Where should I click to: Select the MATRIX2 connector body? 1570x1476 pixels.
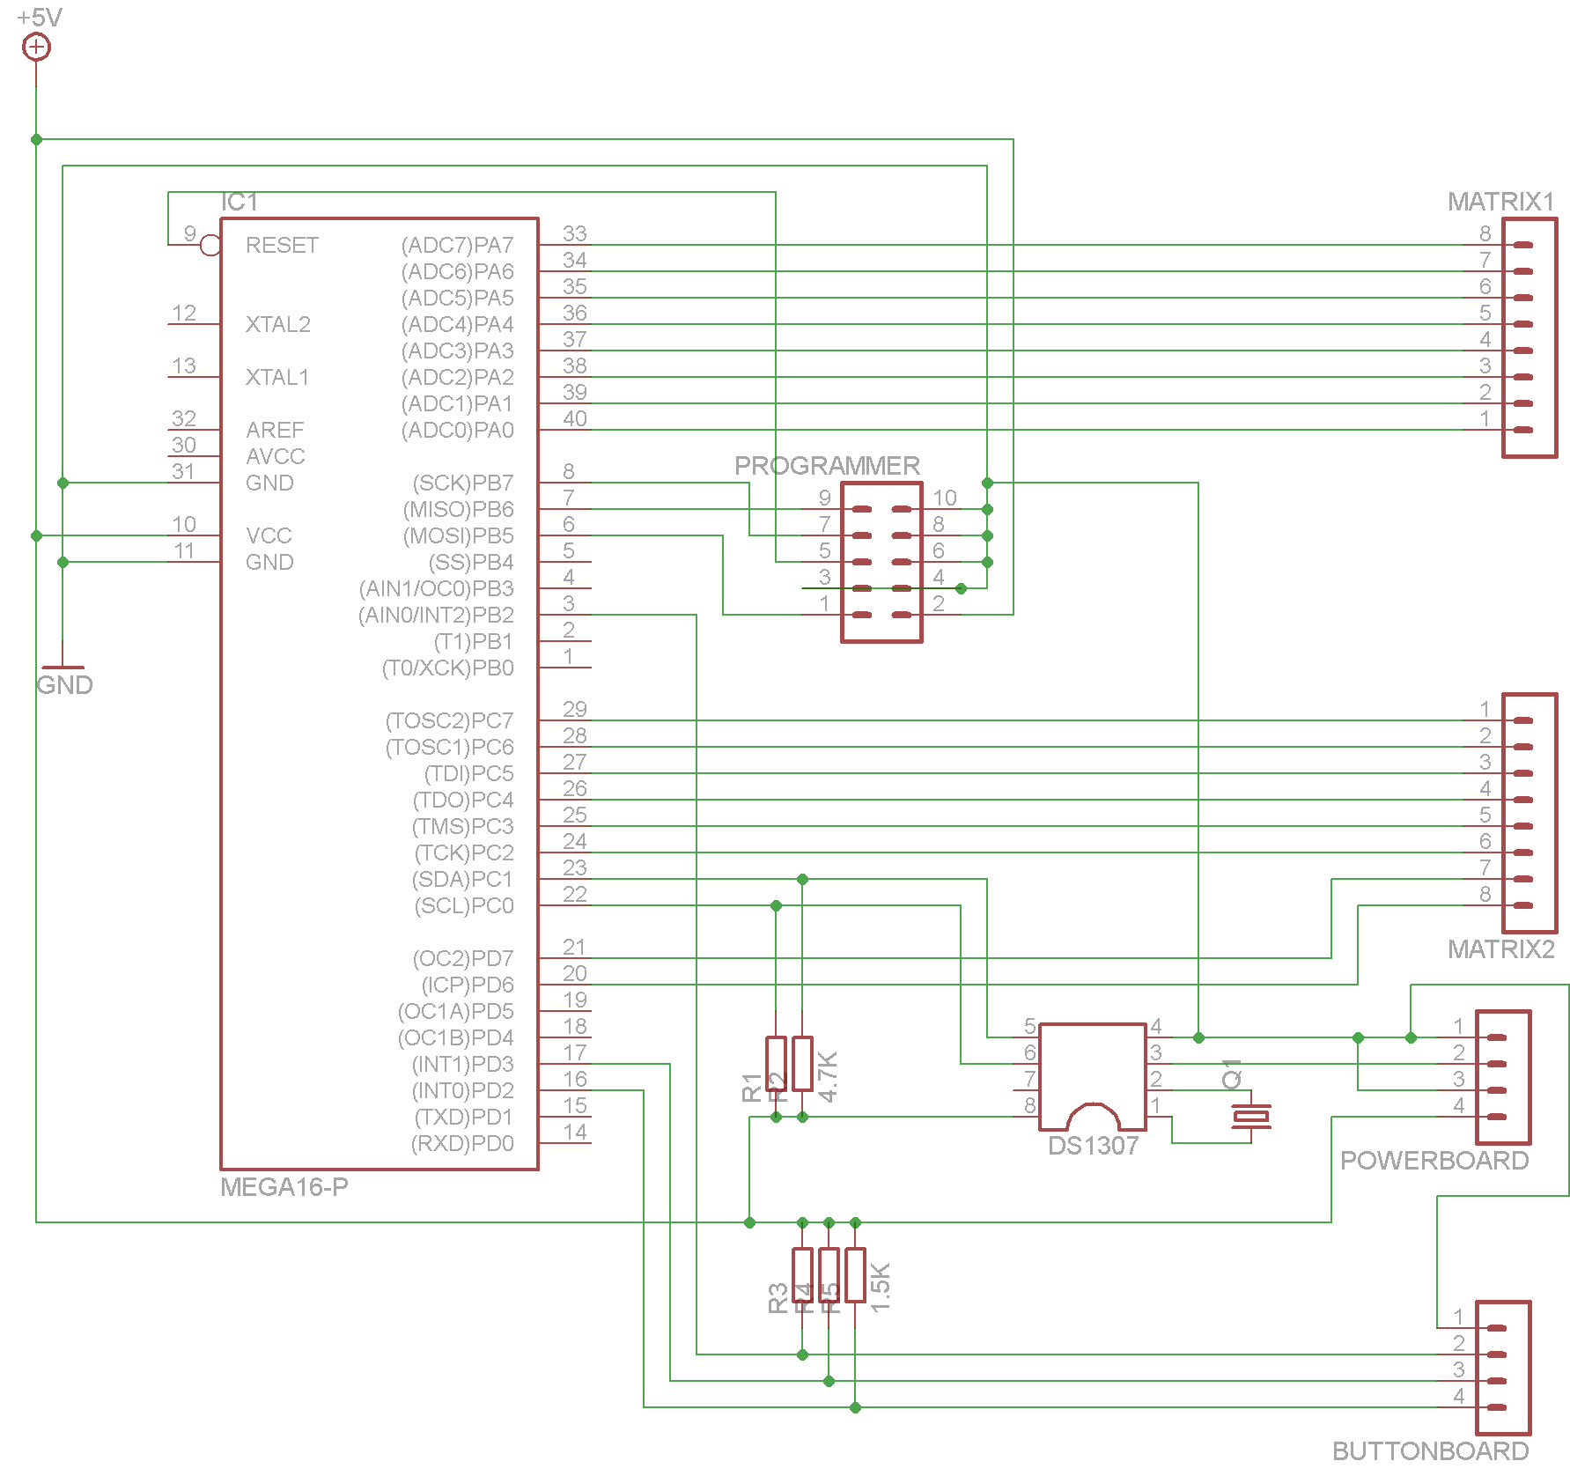click(1529, 813)
